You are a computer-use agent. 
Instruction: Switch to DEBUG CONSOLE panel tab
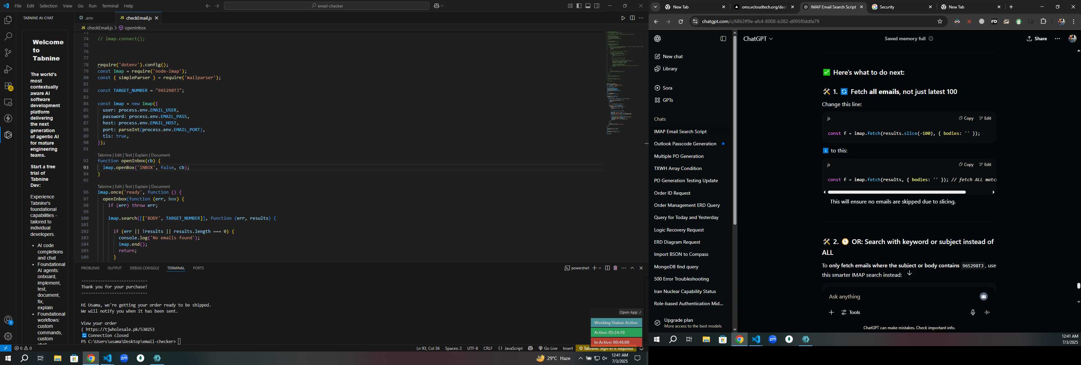click(144, 268)
